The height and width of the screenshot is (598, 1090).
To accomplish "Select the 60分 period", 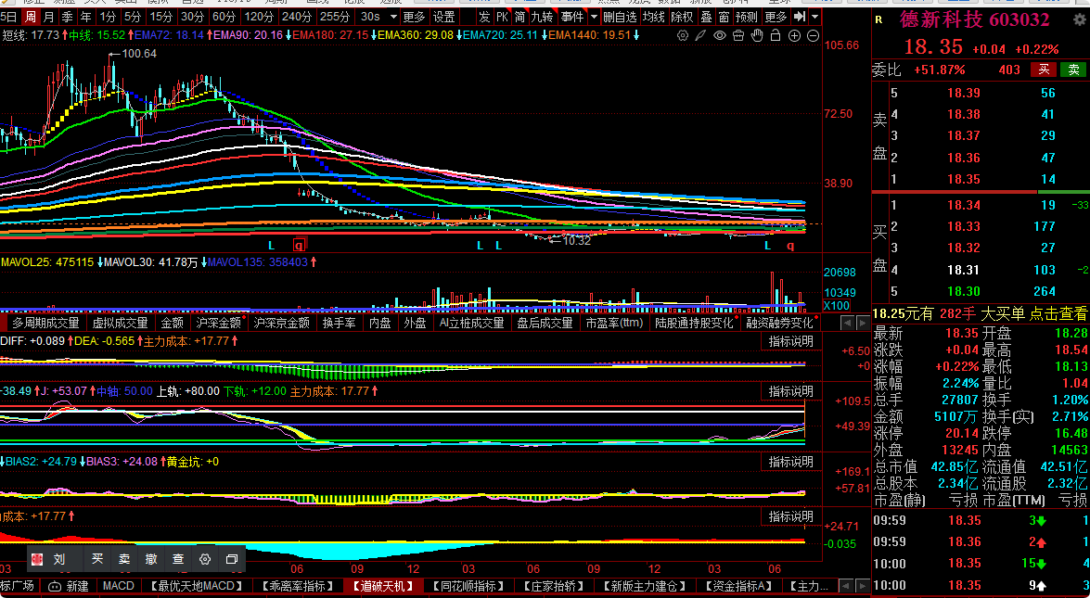I will click(x=224, y=16).
